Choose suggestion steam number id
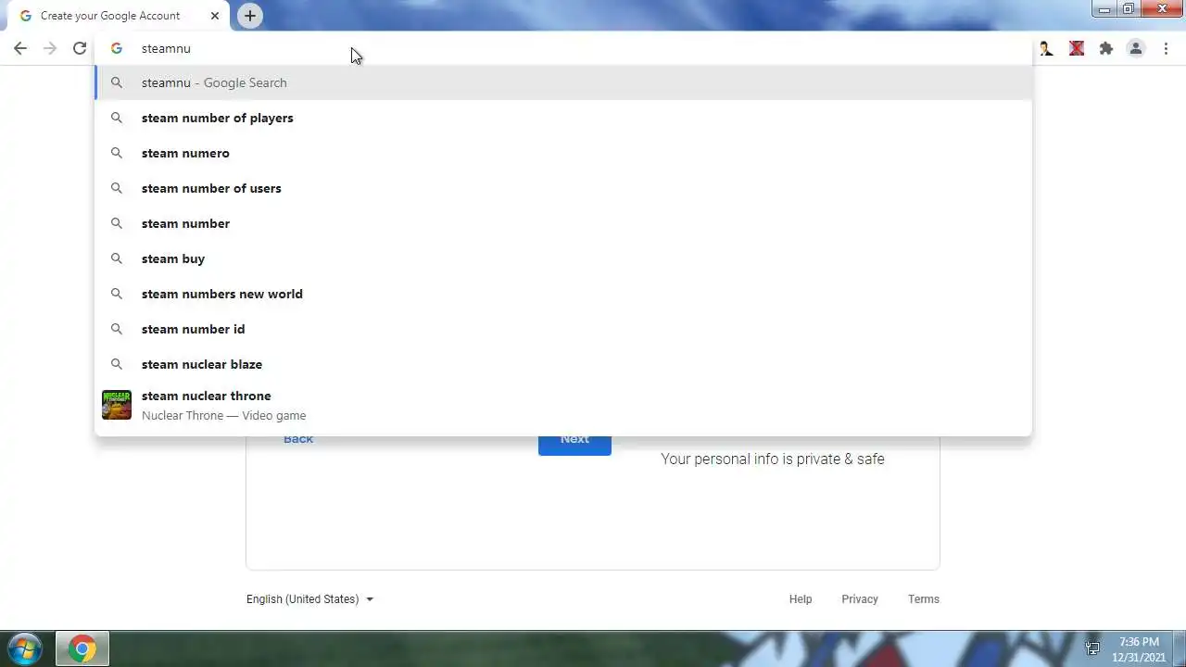 pos(563,329)
